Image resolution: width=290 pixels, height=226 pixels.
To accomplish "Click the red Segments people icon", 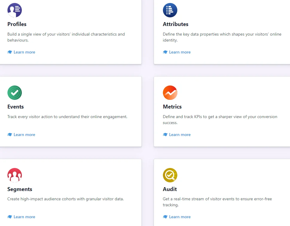I will 15,175.
